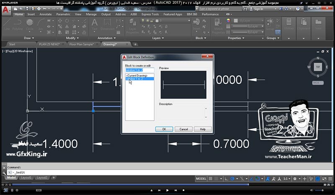Screen dimensions: 335x195
Task: Expand the Properties panel dropdown
Action: [236, 38]
